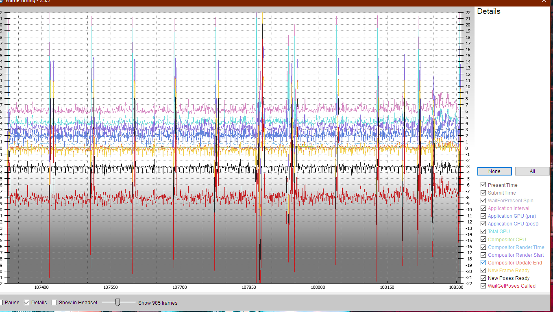
Task: Toggle Application Interval checkbox
Action: [483, 208]
